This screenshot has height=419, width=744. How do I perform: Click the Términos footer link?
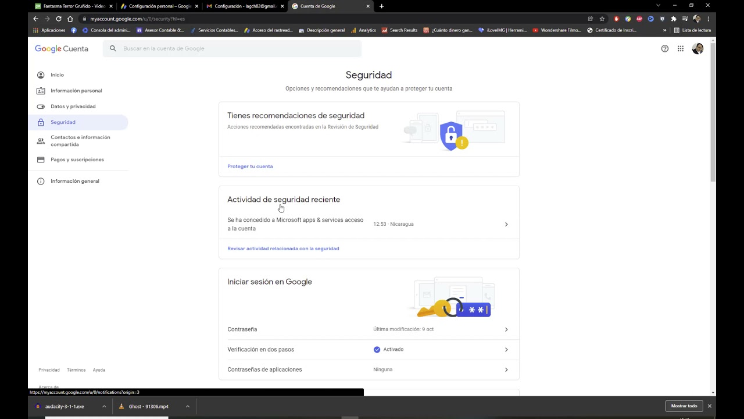tap(76, 370)
